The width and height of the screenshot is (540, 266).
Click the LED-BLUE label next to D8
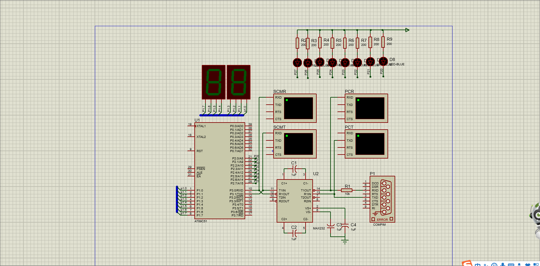pos(397,64)
